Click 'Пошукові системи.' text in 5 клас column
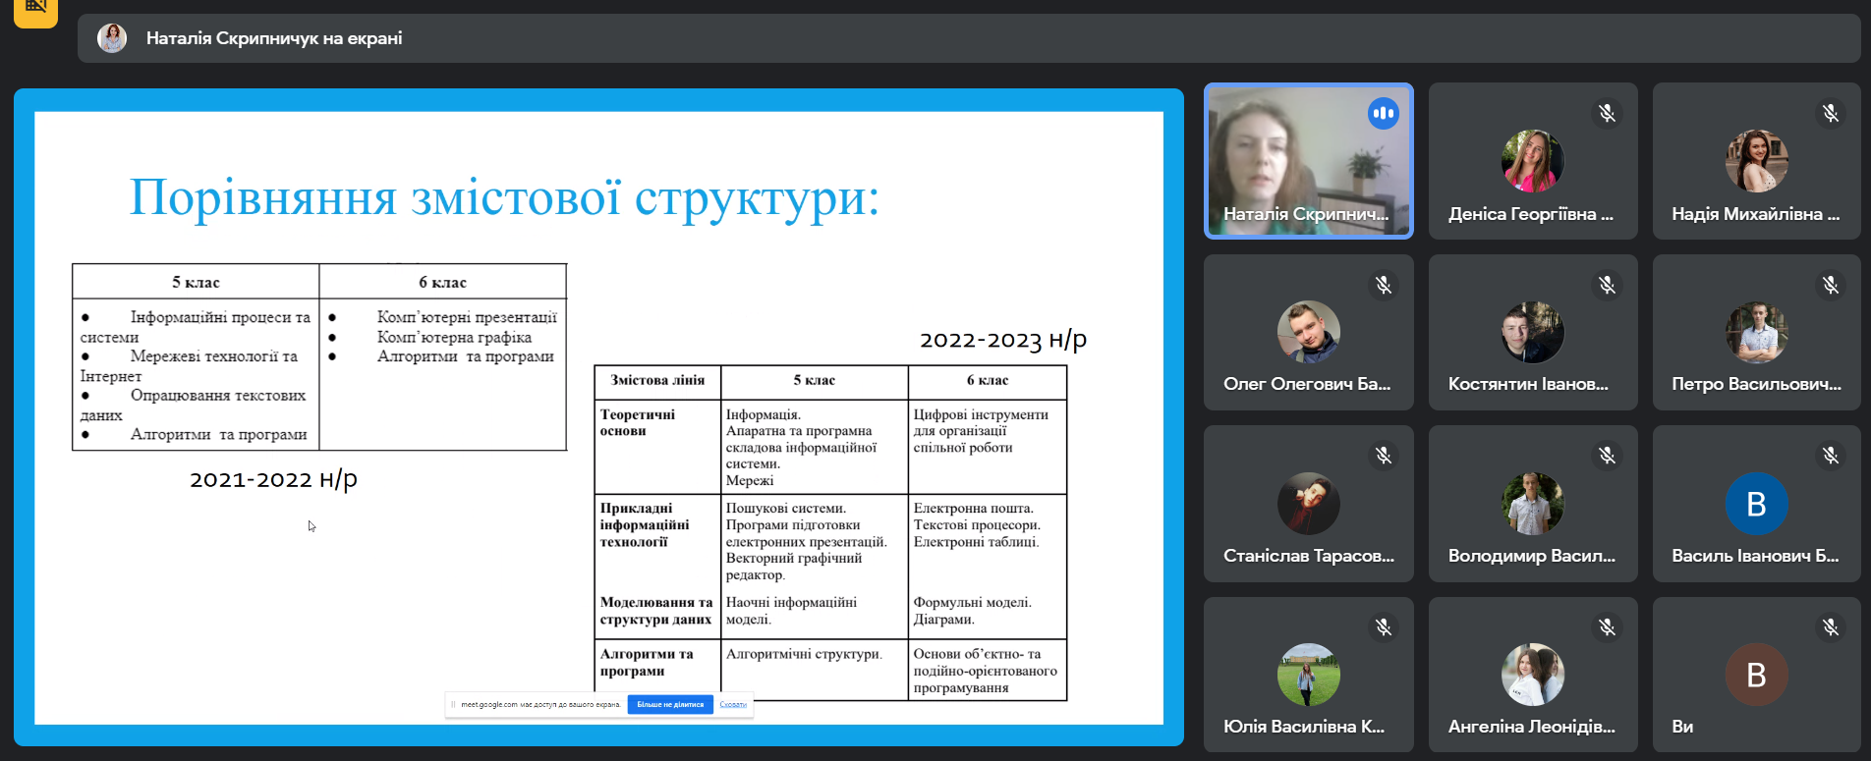This screenshot has width=1871, height=761. click(785, 509)
